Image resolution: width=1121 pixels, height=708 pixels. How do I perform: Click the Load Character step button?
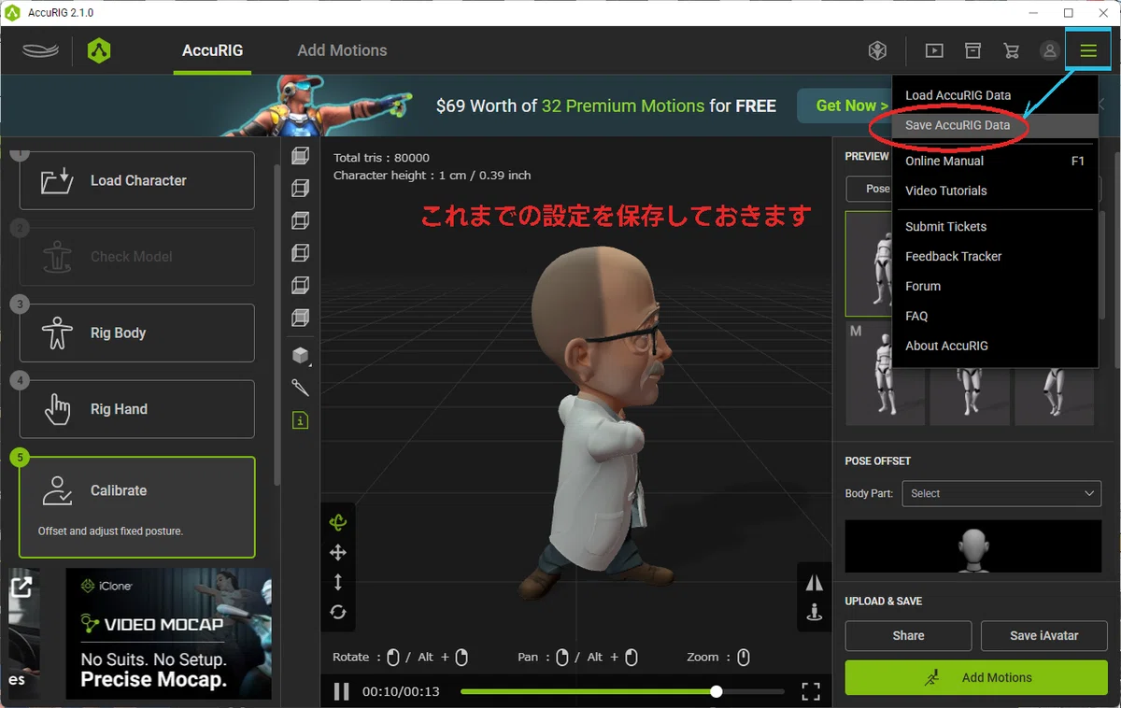pyautogui.click(x=137, y=180)
